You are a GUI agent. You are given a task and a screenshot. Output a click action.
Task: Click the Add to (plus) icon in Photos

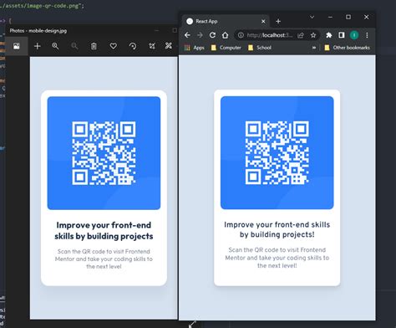[x=38, y=46]
